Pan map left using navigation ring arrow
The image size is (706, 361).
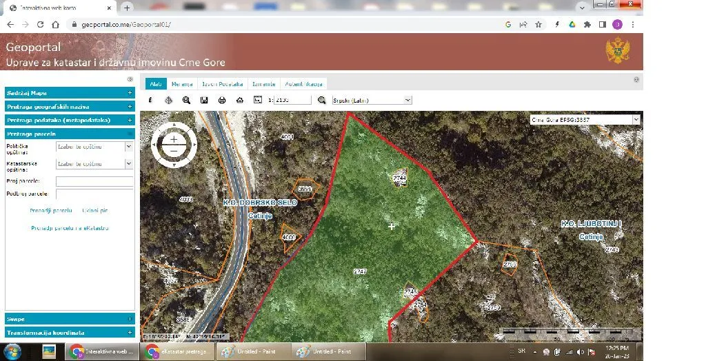[154, 145]
